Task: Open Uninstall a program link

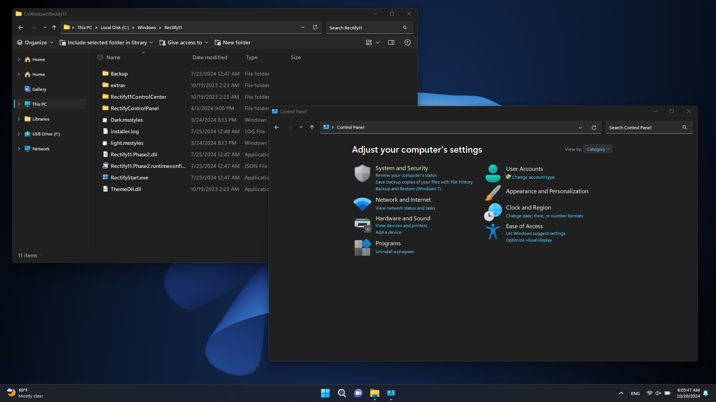Action: tap(395, 251)
